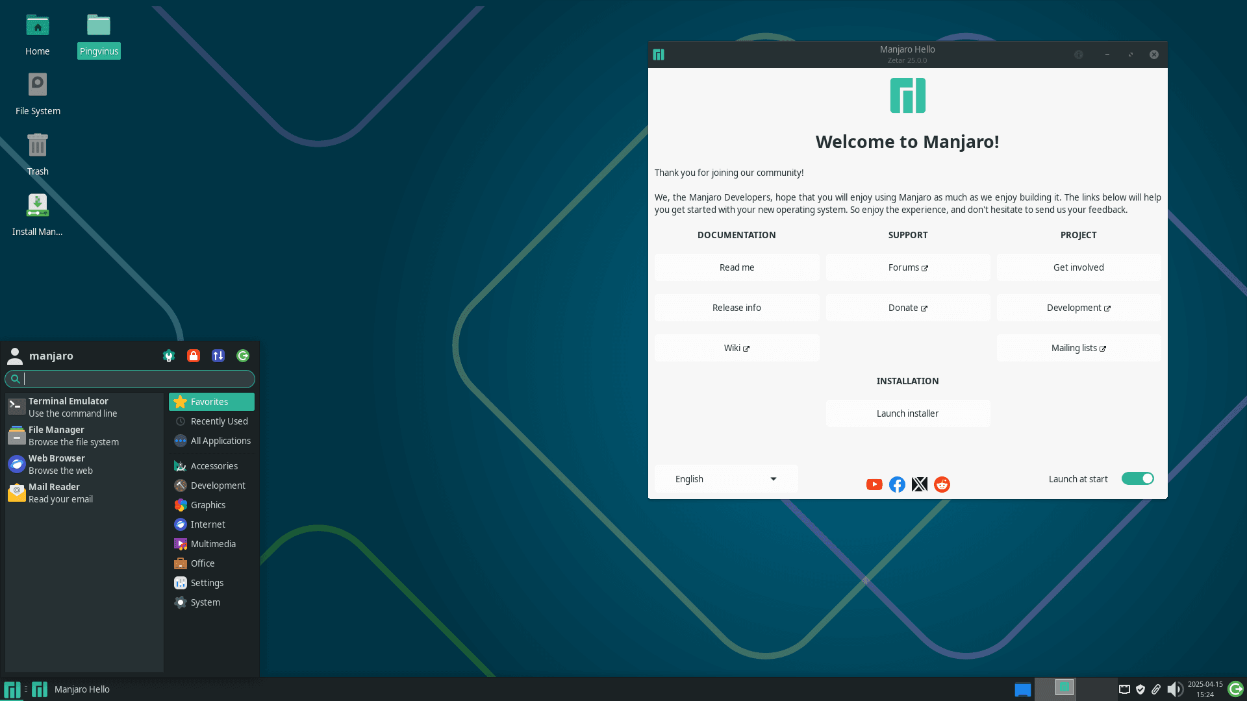This screenshot has width=1247, height=701.
Task: Open the System category
Action: click(x=212, y=602)
